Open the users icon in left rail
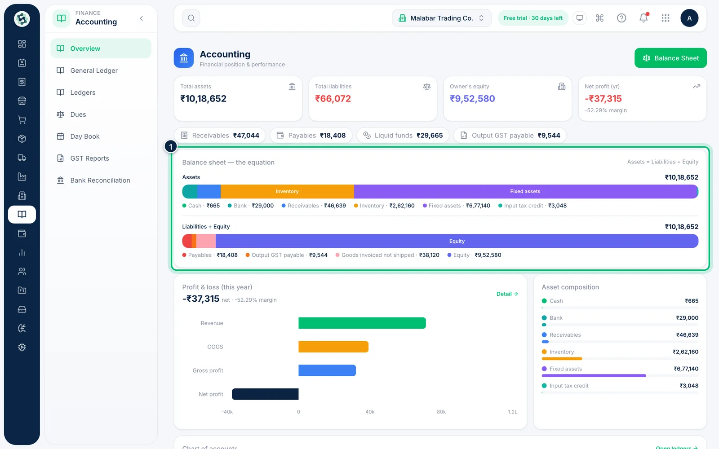The image size is (719, 449). click(x=22, y=271)
